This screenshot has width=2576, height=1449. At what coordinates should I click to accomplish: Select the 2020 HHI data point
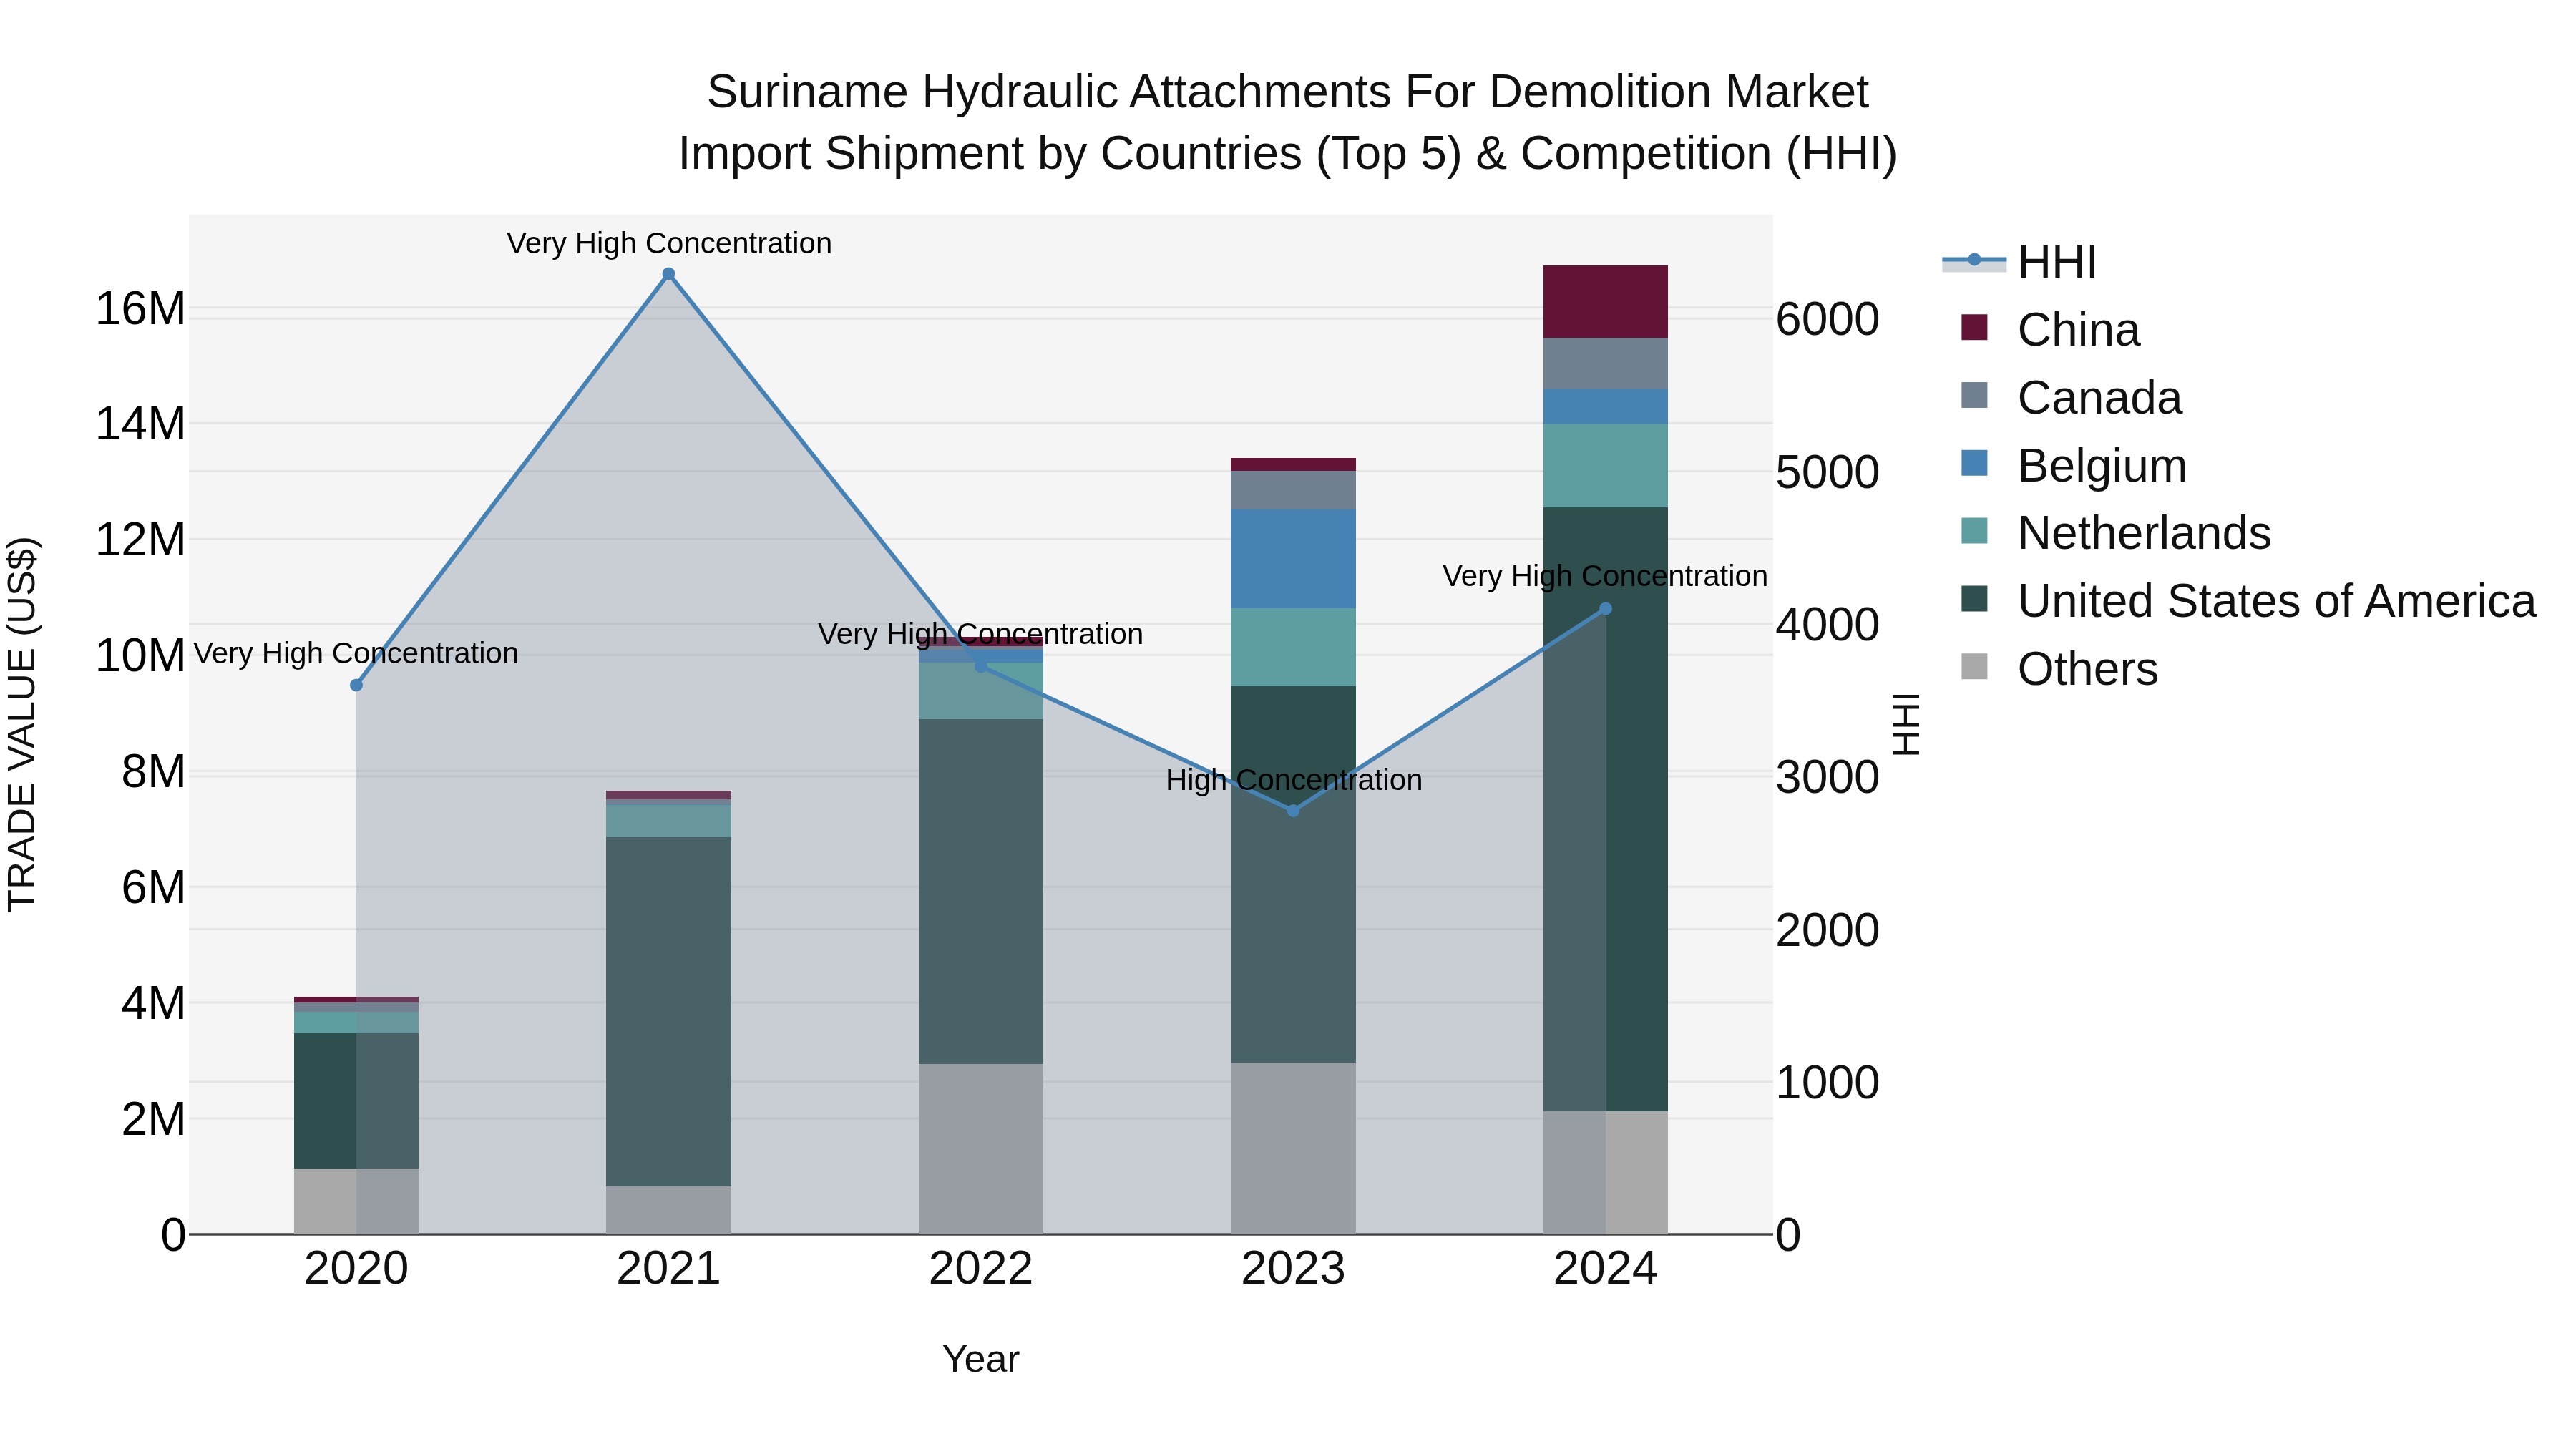[356, 685]
